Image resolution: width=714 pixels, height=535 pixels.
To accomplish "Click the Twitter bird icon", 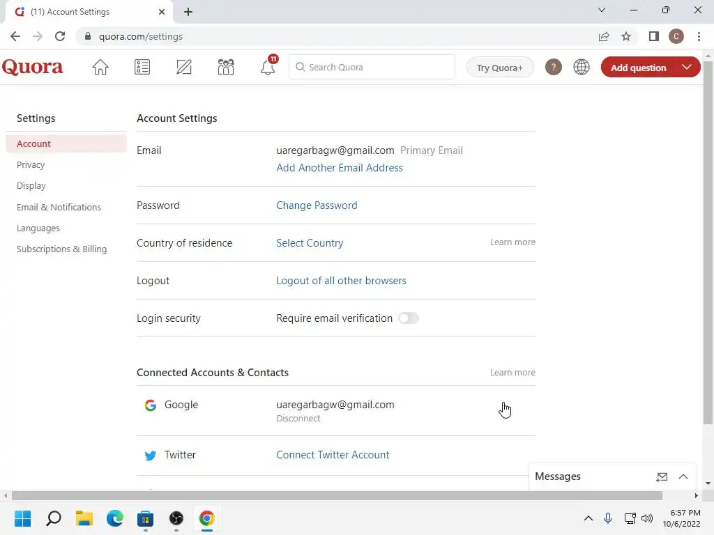I will click(x=151, y=456).
